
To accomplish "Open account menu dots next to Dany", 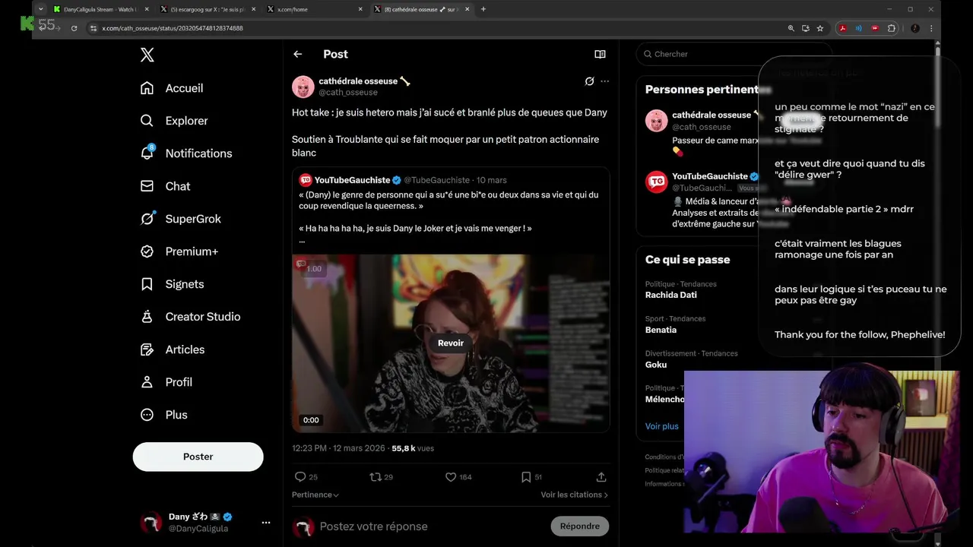I will (266, 523).
